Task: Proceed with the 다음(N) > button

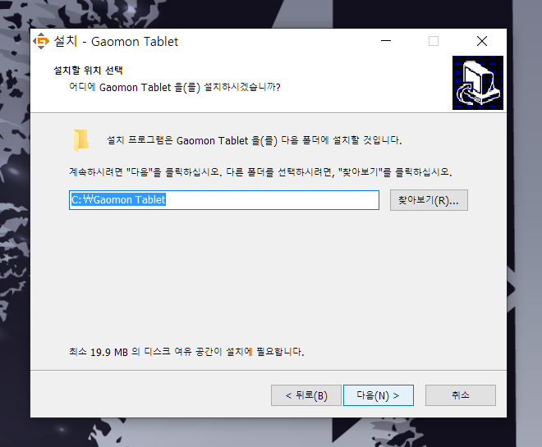Action: (x=379, y=395)
